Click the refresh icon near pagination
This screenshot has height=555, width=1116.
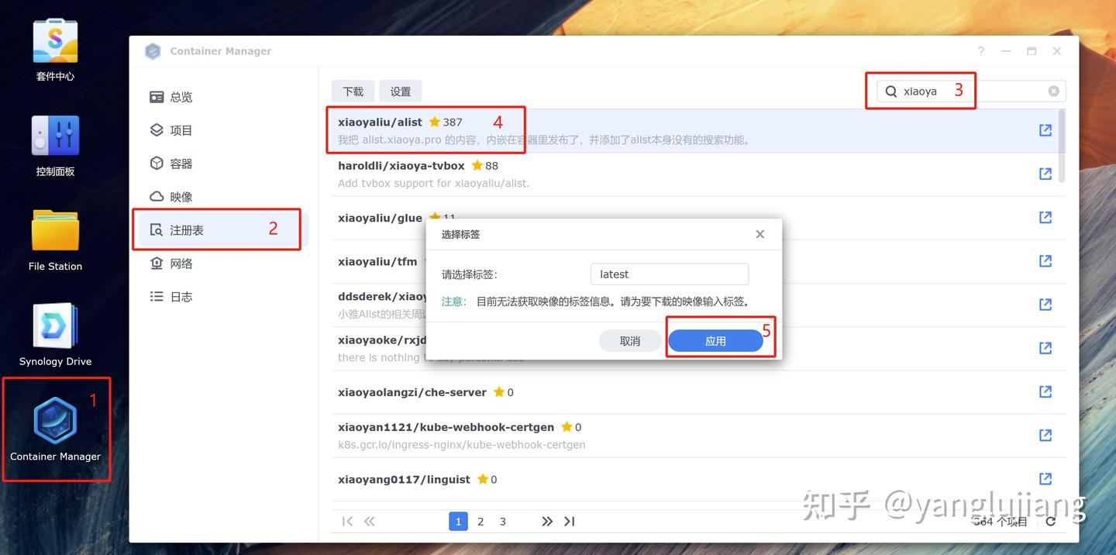tap(1050, 521)
